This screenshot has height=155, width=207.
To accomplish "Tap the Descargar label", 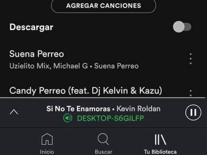I will click(x=32, y=27).
